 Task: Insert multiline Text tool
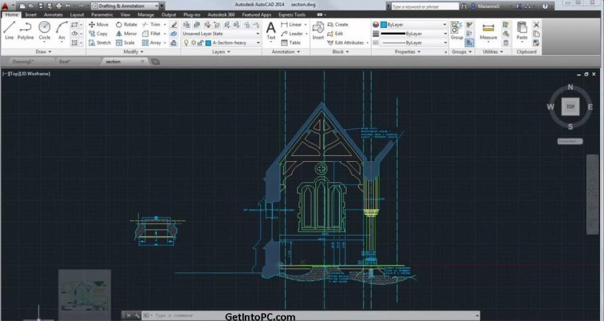click(x=271, y=31)
